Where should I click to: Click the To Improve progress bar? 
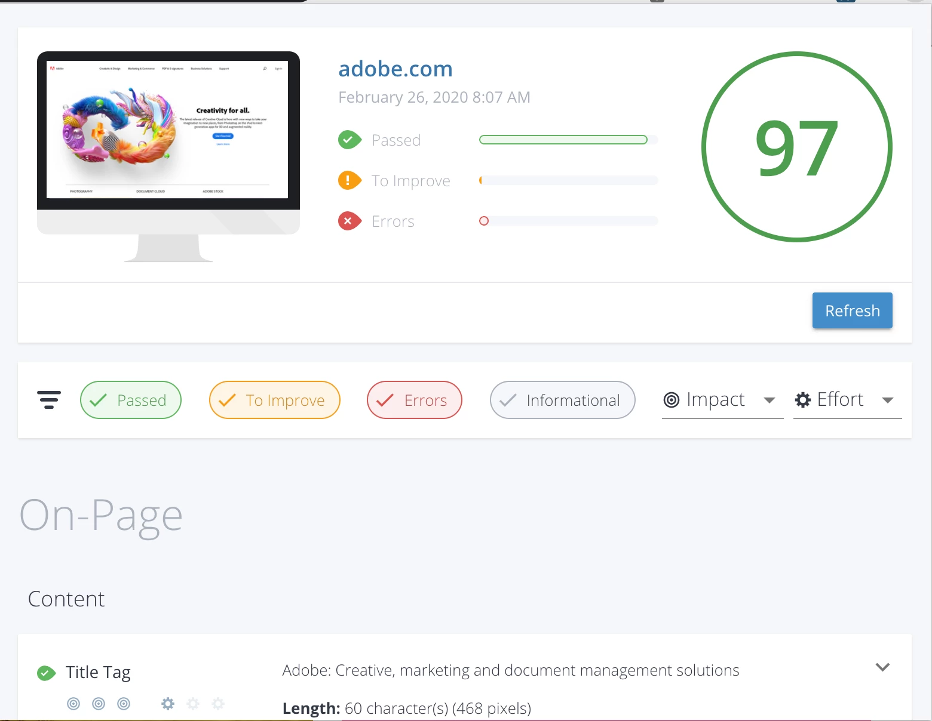569,180
